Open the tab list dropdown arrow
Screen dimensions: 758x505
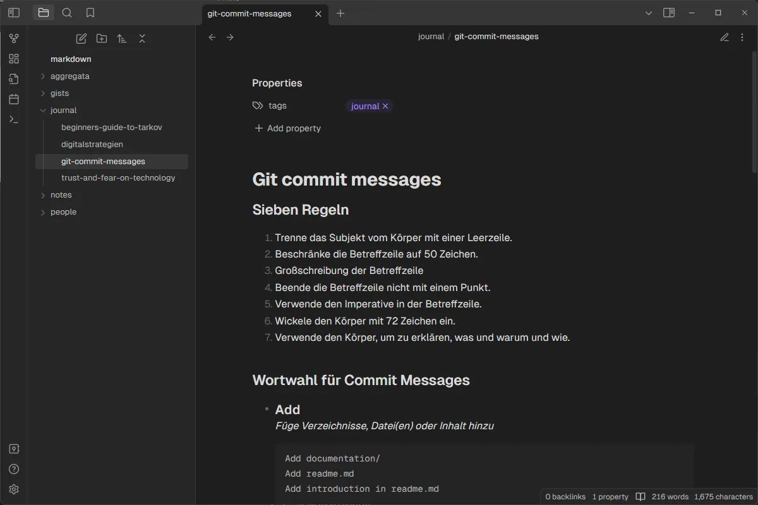[x=649, y=13]
